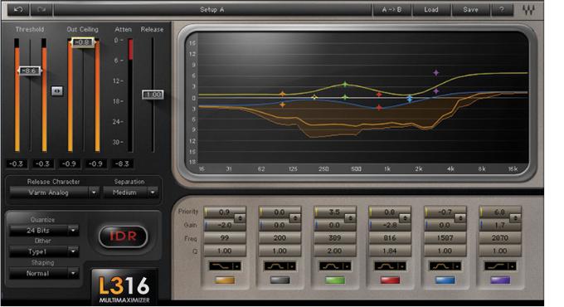Click the Out Ceiling slider handle showing -0.8
564x307 pixels.
[83, 42]
